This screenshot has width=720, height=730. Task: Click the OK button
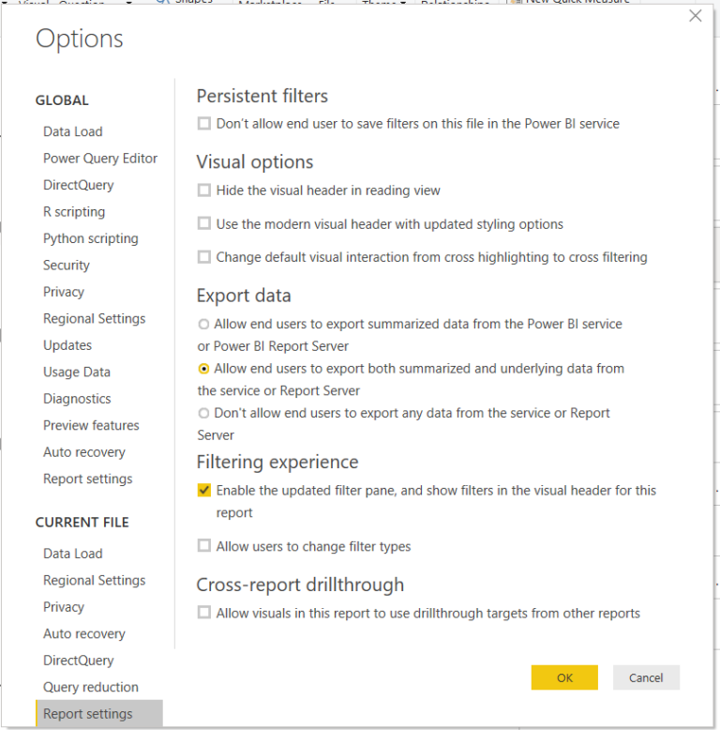click(563, 677)
